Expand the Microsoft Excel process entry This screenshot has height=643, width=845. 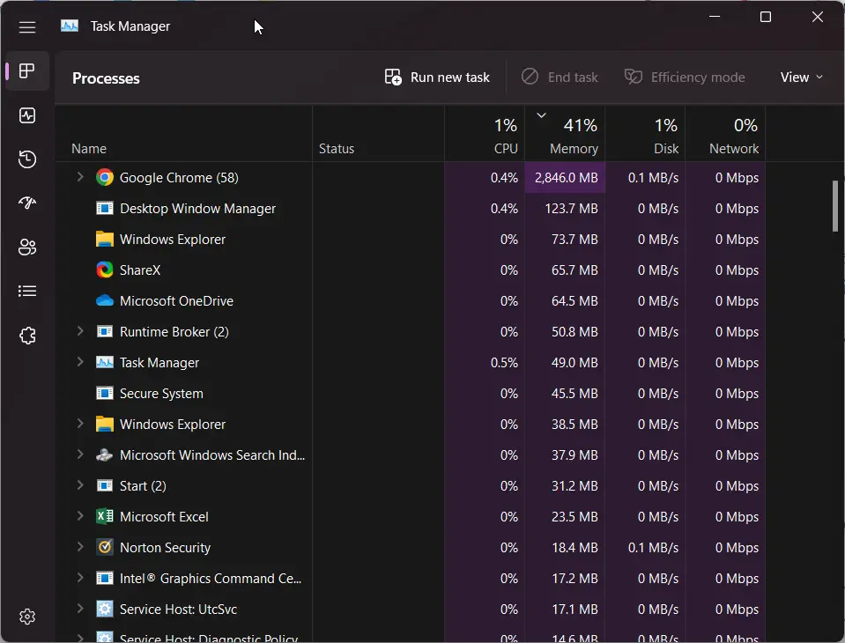[x=80, y=517]
